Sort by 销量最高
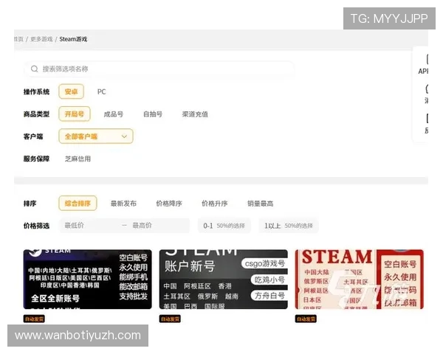 coord(260,204)
